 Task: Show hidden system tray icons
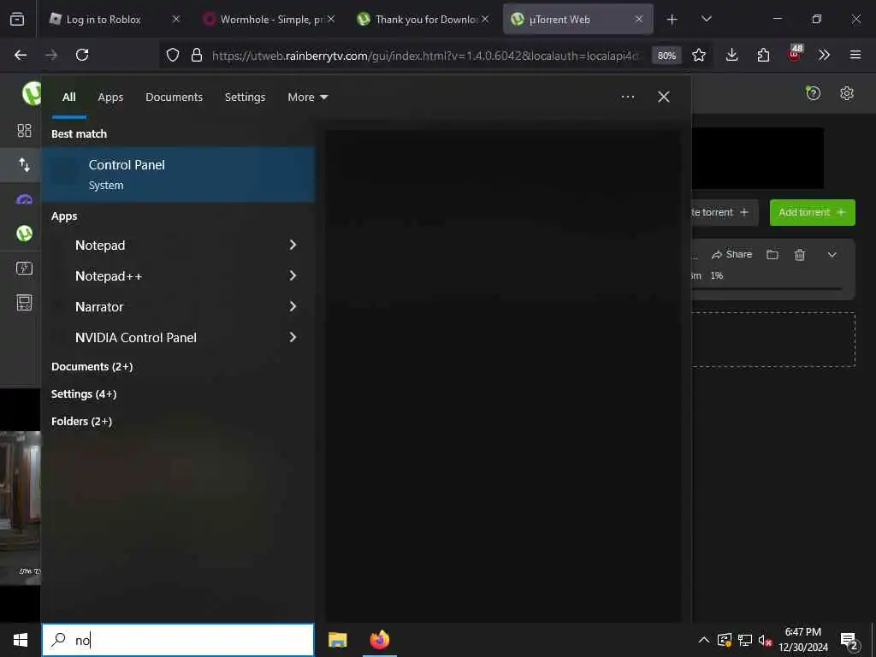704,640
